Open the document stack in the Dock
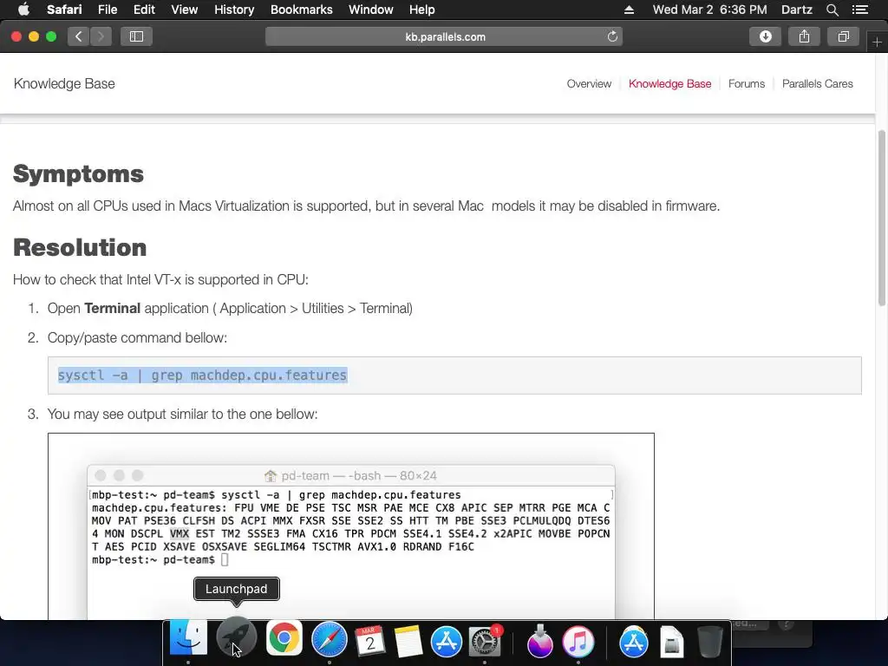The height and width of the screenshot is (666, 888). point(672,642)
